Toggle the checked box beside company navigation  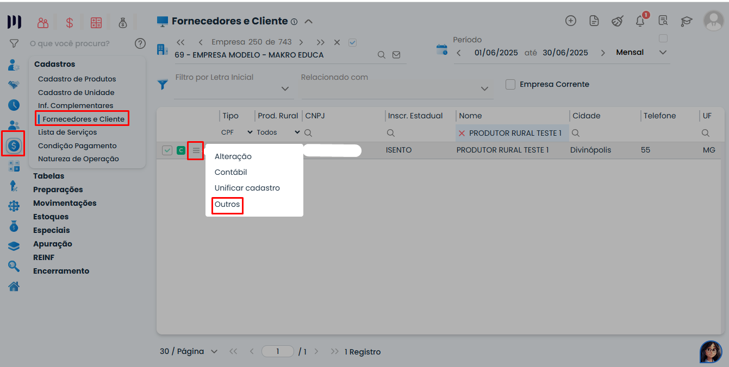click(x=352, y=42)
